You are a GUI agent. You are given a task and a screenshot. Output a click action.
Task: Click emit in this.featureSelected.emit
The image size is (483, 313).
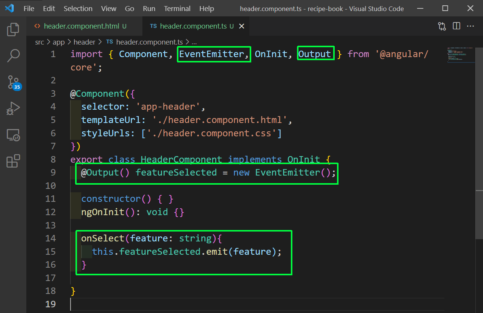click(x=217, y=252)
